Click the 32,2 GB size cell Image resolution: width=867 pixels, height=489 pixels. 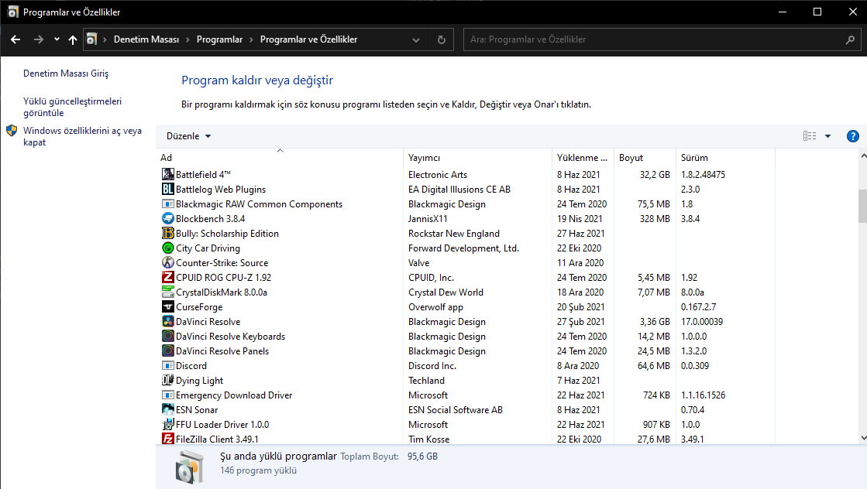point(655,174)
